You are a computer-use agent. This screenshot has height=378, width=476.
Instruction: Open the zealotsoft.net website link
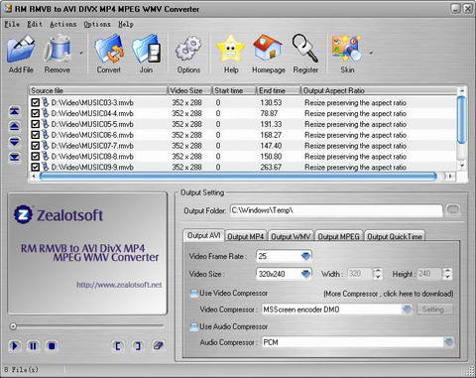click(119, 285)
